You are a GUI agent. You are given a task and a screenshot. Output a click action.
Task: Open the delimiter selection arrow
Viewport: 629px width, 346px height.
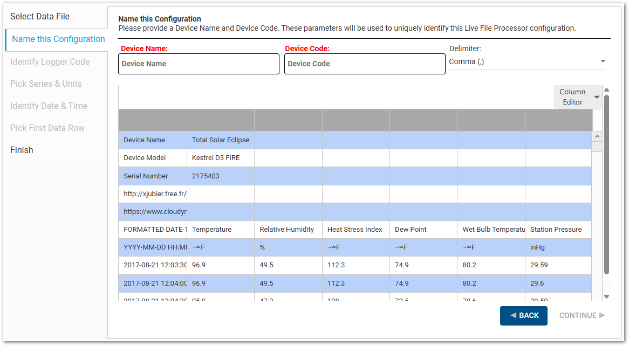click(603, 61)
